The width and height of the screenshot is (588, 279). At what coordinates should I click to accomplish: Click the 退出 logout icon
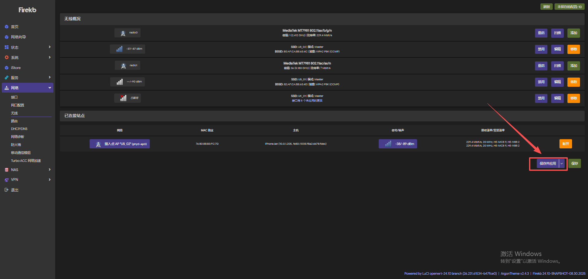click(6, 190)
